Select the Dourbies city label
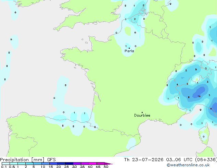The image size is (217, 168). pyautogui.click(x=142, y=115)
